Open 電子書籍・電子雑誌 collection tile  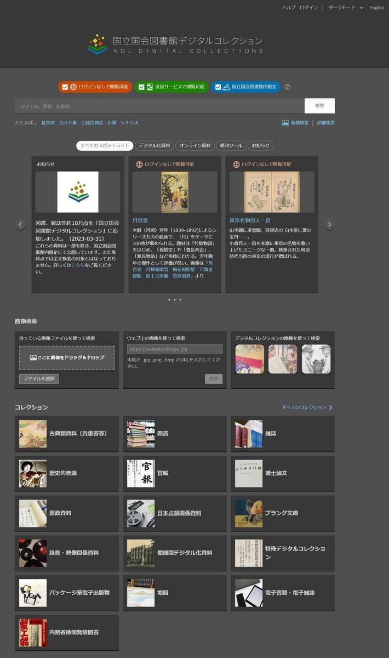point(282,593)
